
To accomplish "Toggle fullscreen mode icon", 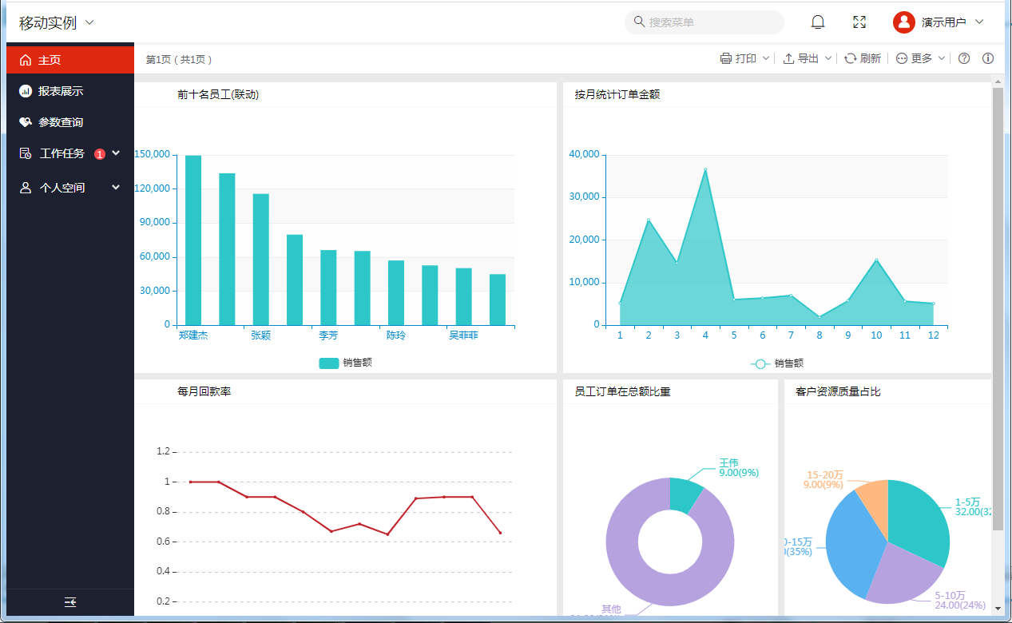I will 859,22.
